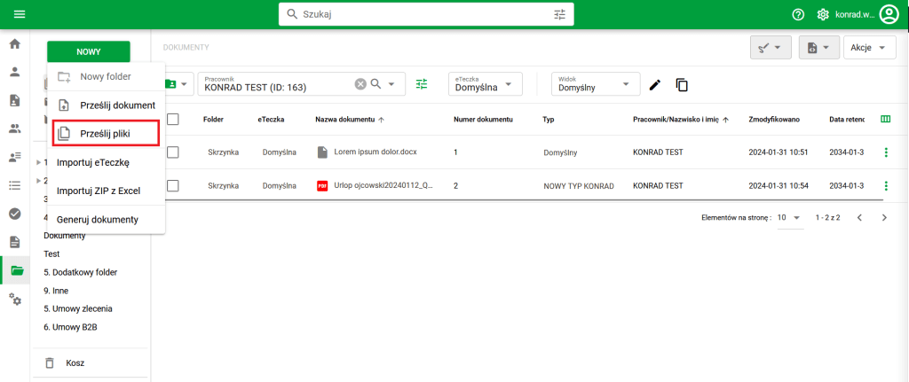Viewport: 909px width, 382px height.
Task: Open the Kosz trash folder
Action: pyautogui.click(x=75, y=363)
